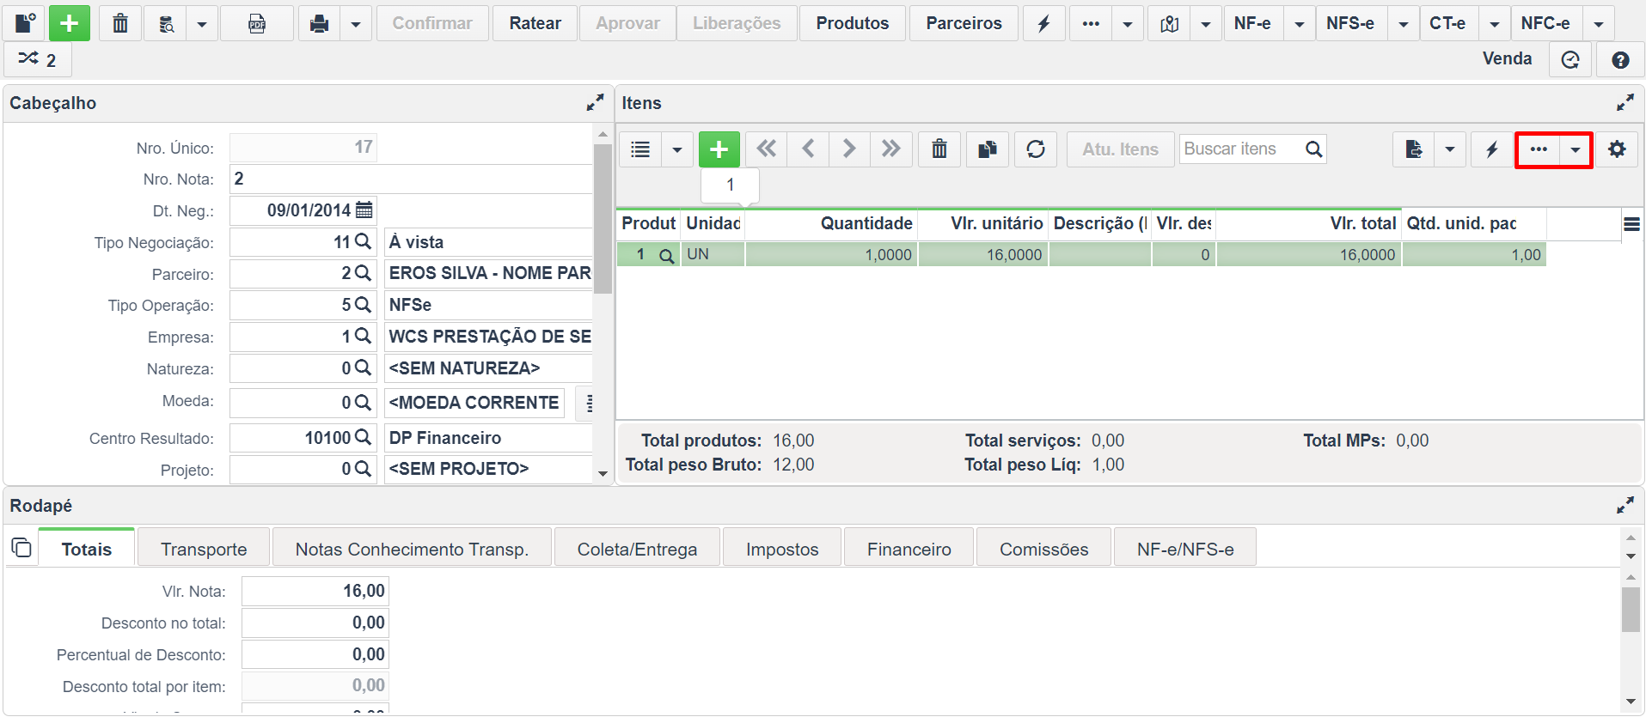Open dropdown next to search records icon
The width and height of the screenshot is (1646, 717).
click(x=202, y=23)
